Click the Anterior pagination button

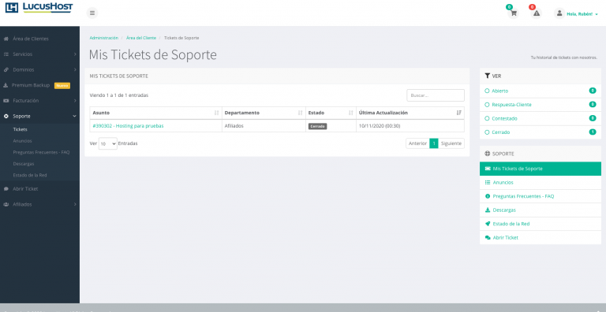[417, 143]
